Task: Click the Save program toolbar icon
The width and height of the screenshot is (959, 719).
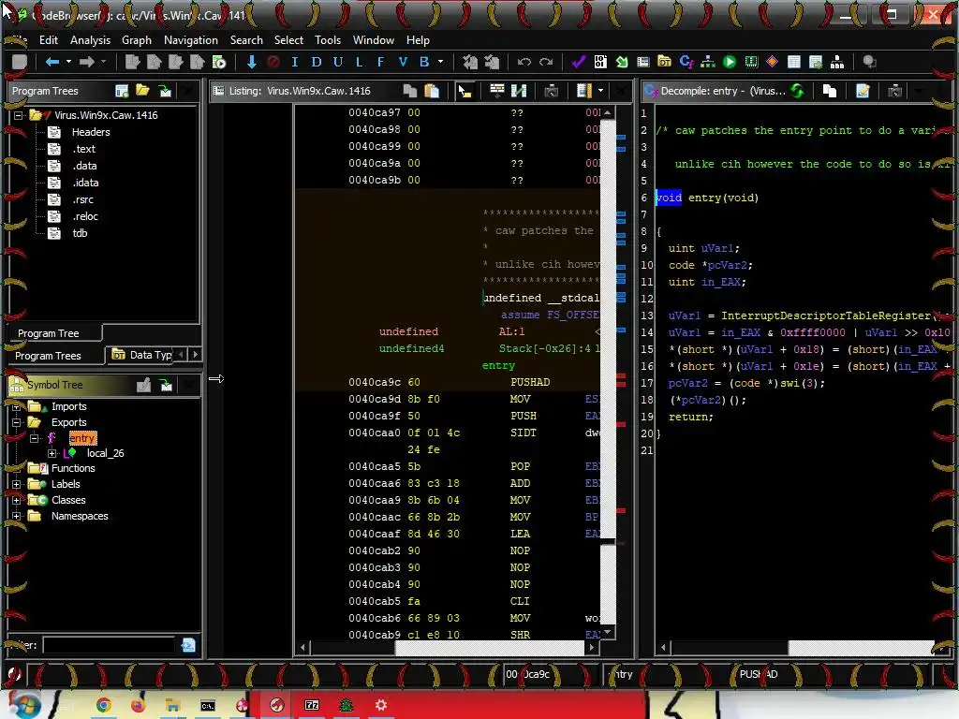Action: [x=20, y=62]
